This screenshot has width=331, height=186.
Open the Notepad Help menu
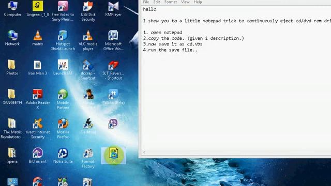coord(198,2)
